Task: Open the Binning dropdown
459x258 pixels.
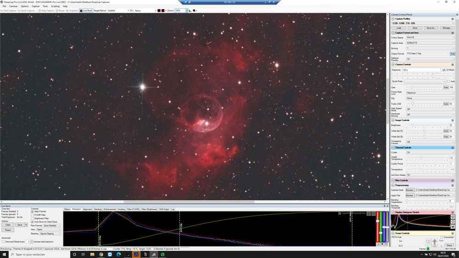Action: pyautogui.click(x=430, y=48)
